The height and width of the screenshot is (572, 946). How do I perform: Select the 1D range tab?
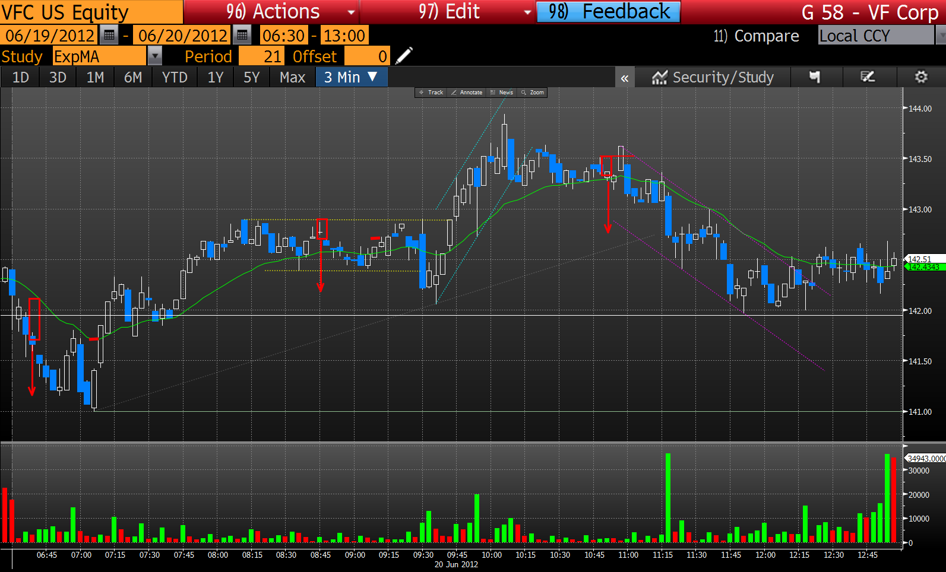tap(20, 77)
